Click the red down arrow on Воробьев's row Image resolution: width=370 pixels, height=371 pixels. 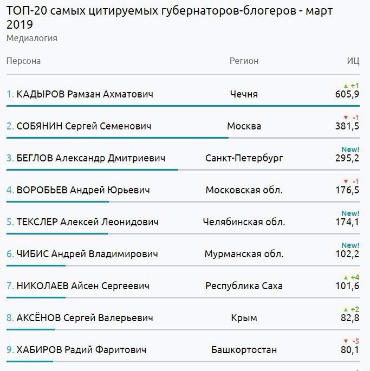tap(346, 181)
